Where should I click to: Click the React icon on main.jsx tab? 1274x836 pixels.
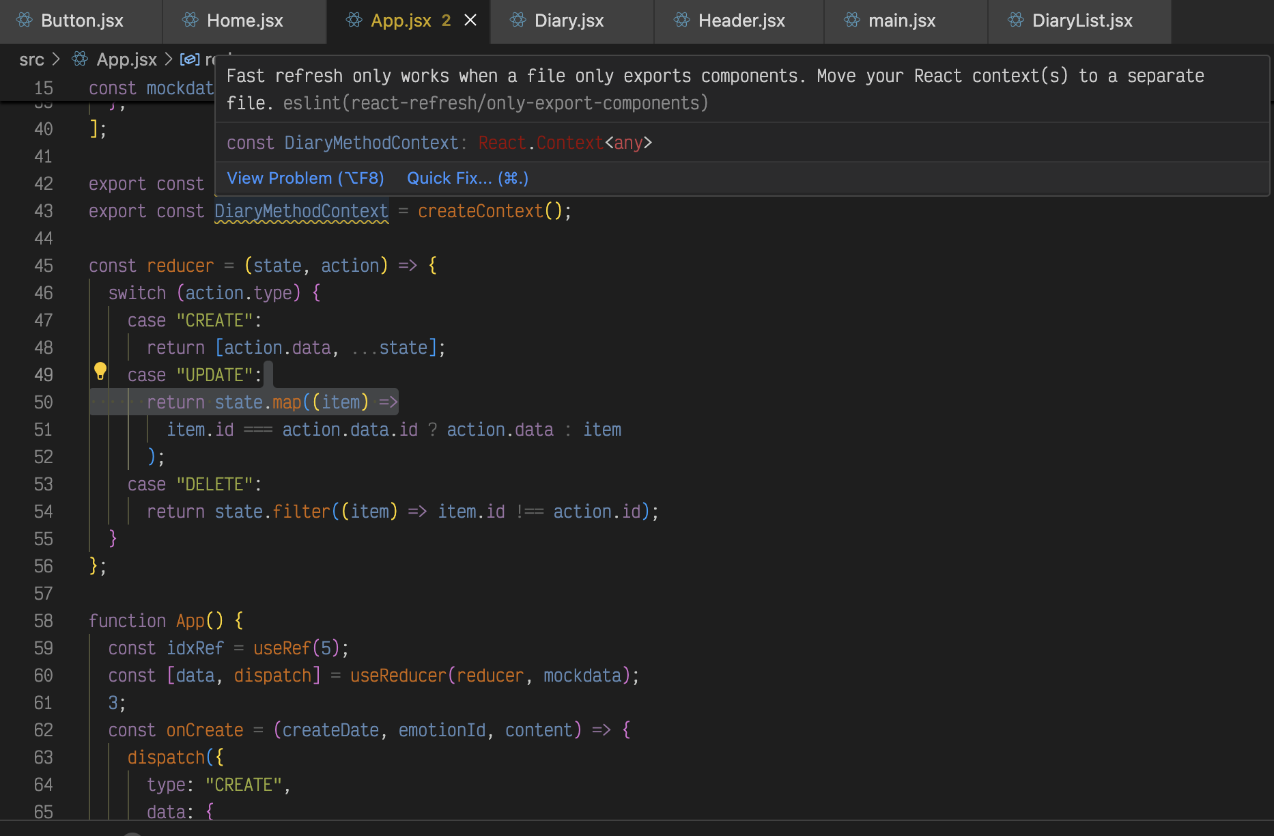coord(852,20)
